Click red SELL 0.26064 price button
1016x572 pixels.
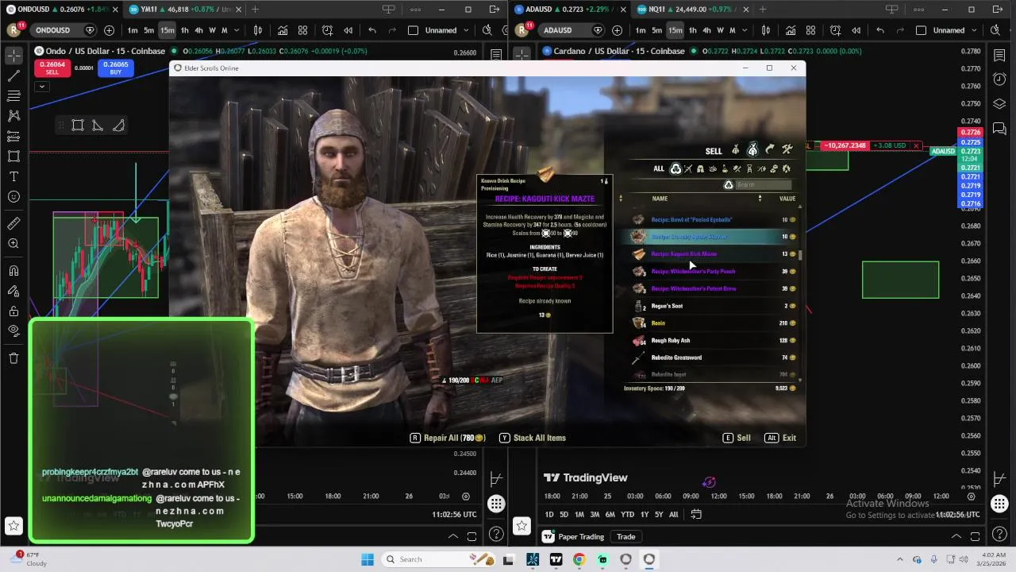click(x=52, y=68)
